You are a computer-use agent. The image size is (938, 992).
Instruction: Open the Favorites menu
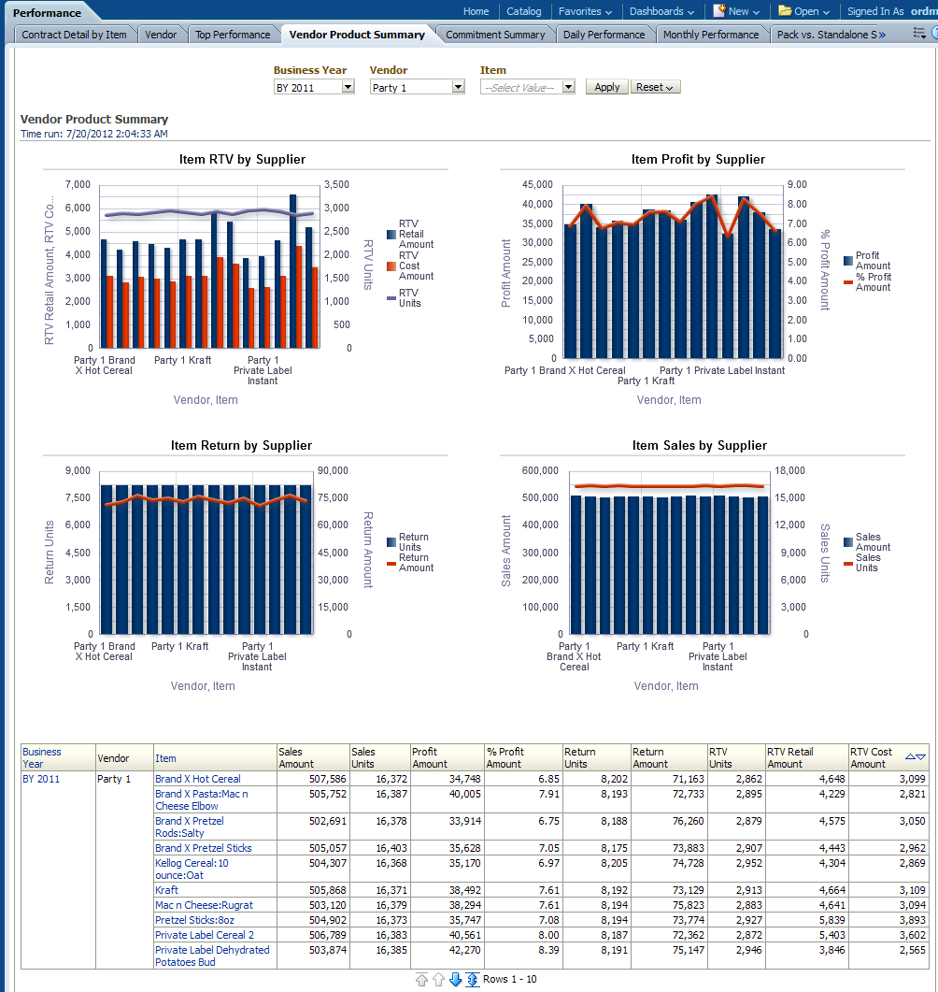coord(585,11)
